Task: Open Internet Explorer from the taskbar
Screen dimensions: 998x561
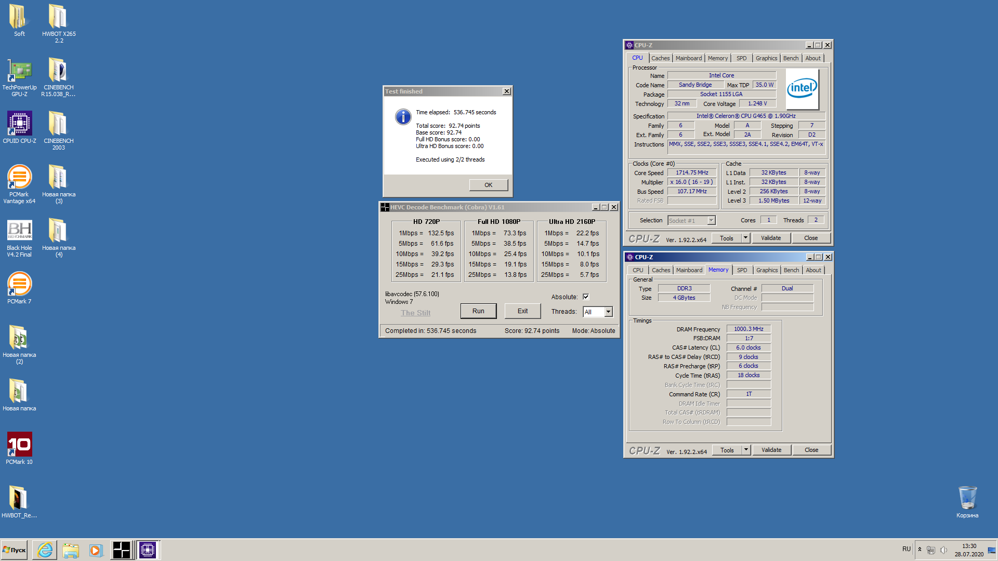Action: (x=45, y=550)
